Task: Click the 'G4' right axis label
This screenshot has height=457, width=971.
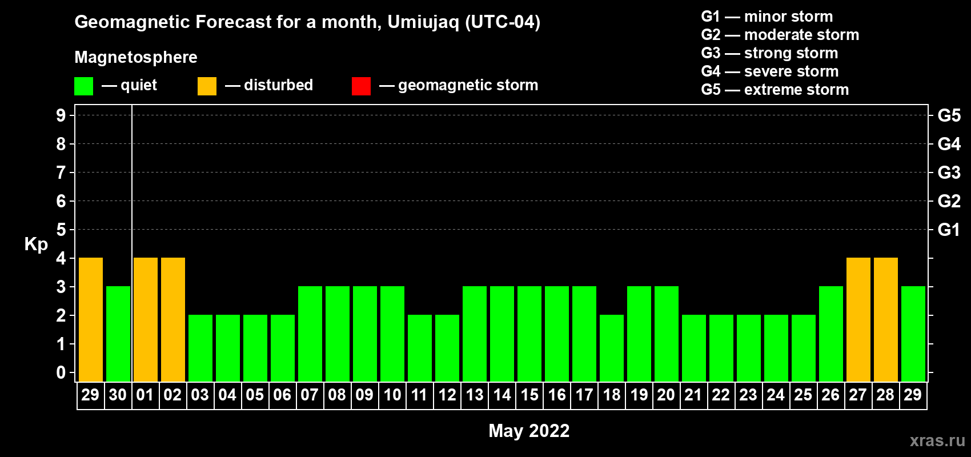Action: tap(949, 144)
